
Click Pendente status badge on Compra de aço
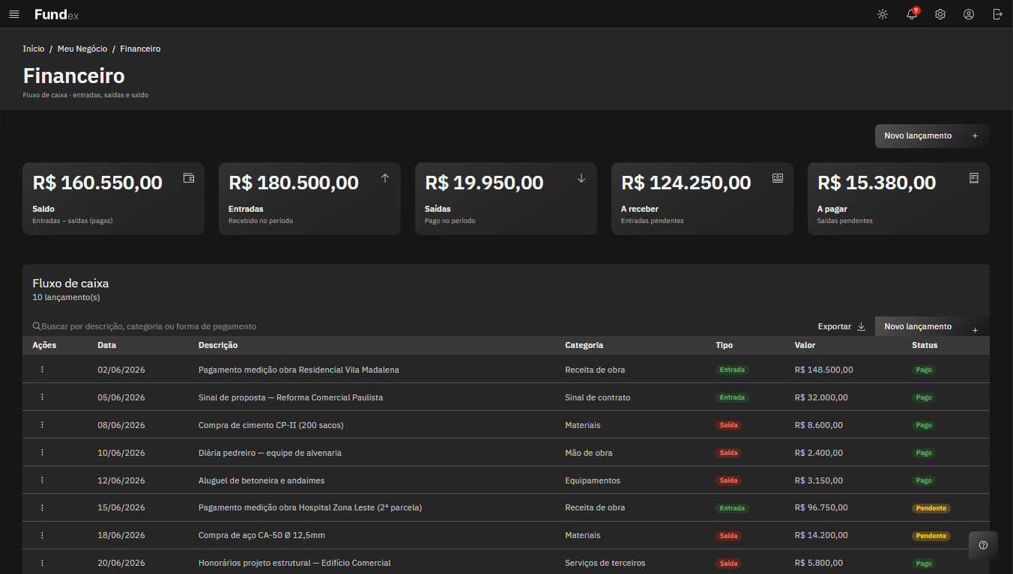(x=931, y=536)
